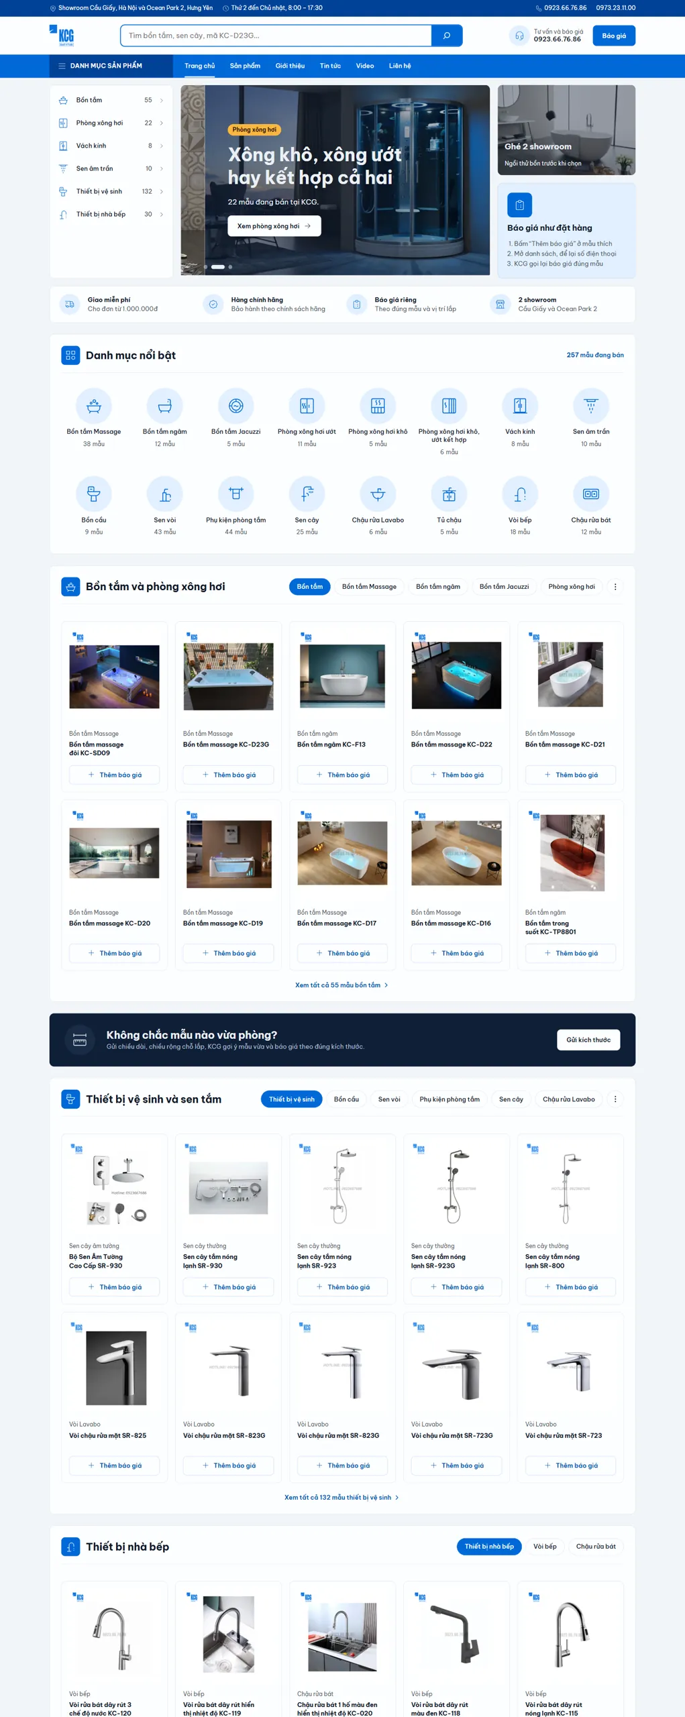Open the Phụ kiện phòng tắm icon

tap(235, 494)
